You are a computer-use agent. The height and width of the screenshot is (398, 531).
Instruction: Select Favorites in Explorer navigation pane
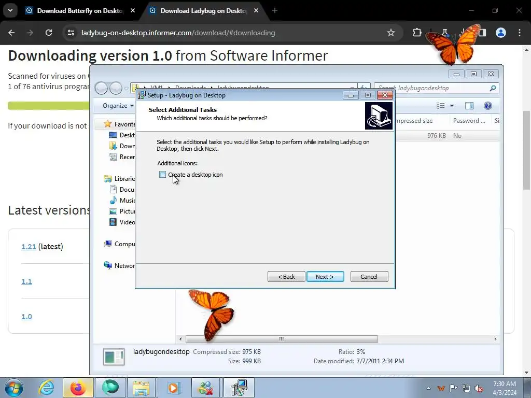[120, 124]
